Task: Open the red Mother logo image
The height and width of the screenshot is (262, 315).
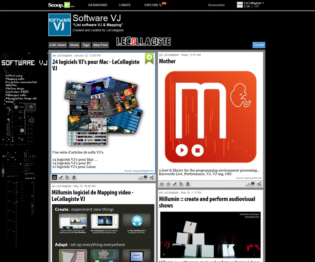Action: point(210,117)
